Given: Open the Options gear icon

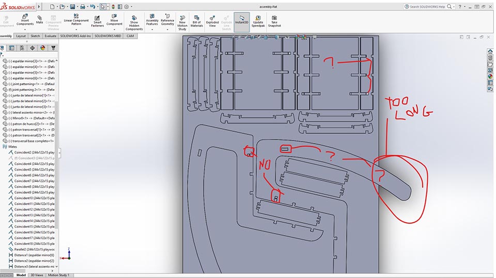Looking at the screenshot, I should coord(127,6).
